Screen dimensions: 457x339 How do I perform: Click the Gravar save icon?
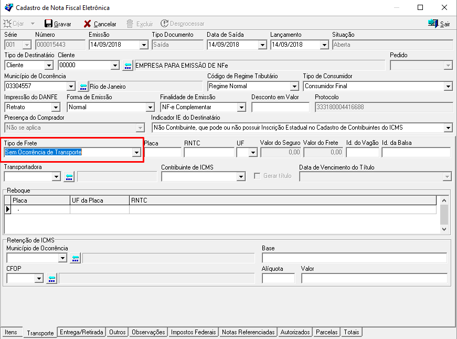click(x=49, y=24)
